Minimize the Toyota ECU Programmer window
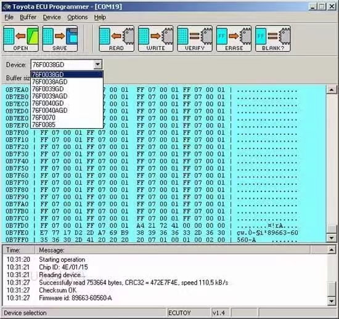This screenshot has width=339, height=319. (x=312, y=7)
